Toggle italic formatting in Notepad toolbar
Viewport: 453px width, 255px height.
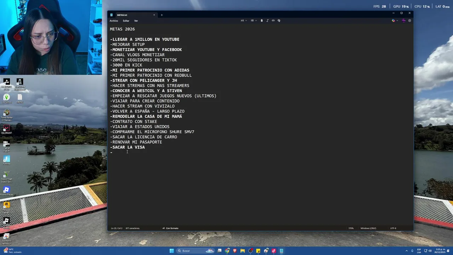tap(267, 21)
